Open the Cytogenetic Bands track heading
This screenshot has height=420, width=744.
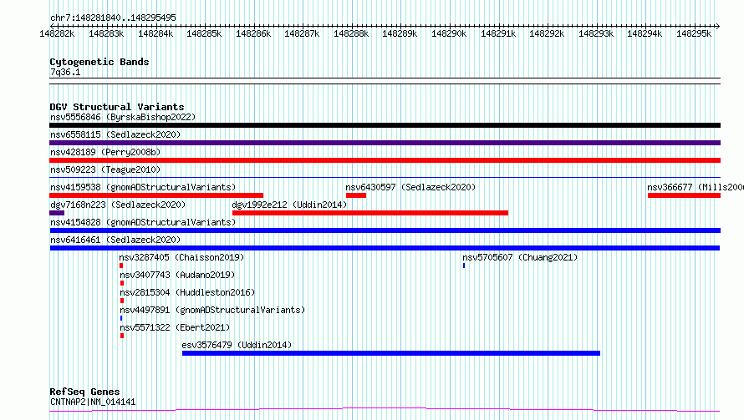pos(99,62)
